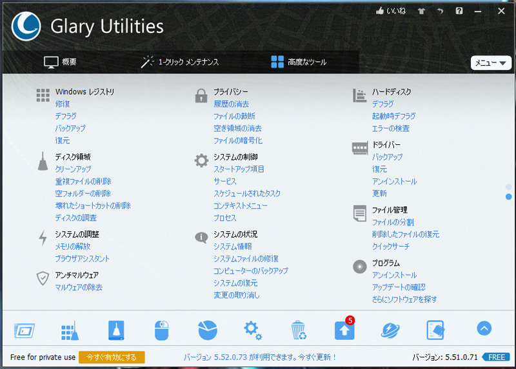Open registry cleaner icon in bottom toolbar
The image size is (516, 369).
pyautogui.click(x=70, y=330)
